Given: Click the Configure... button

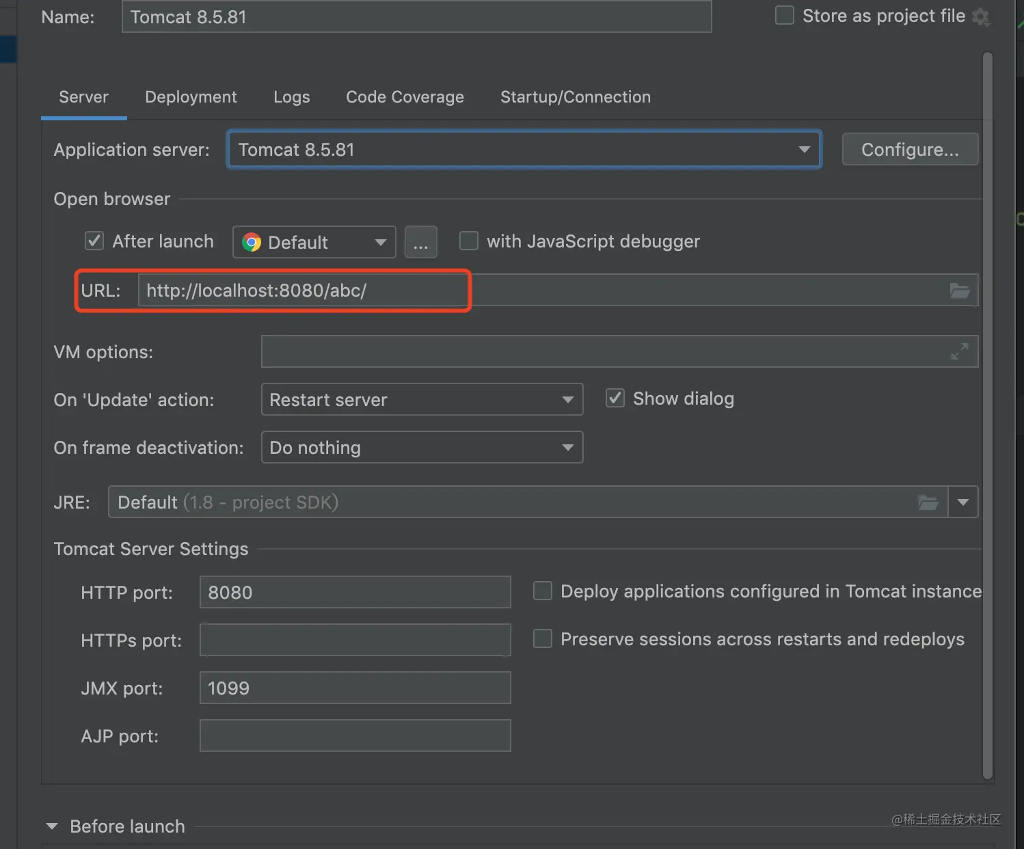Looking at the screenshot, I should [910, 149].
